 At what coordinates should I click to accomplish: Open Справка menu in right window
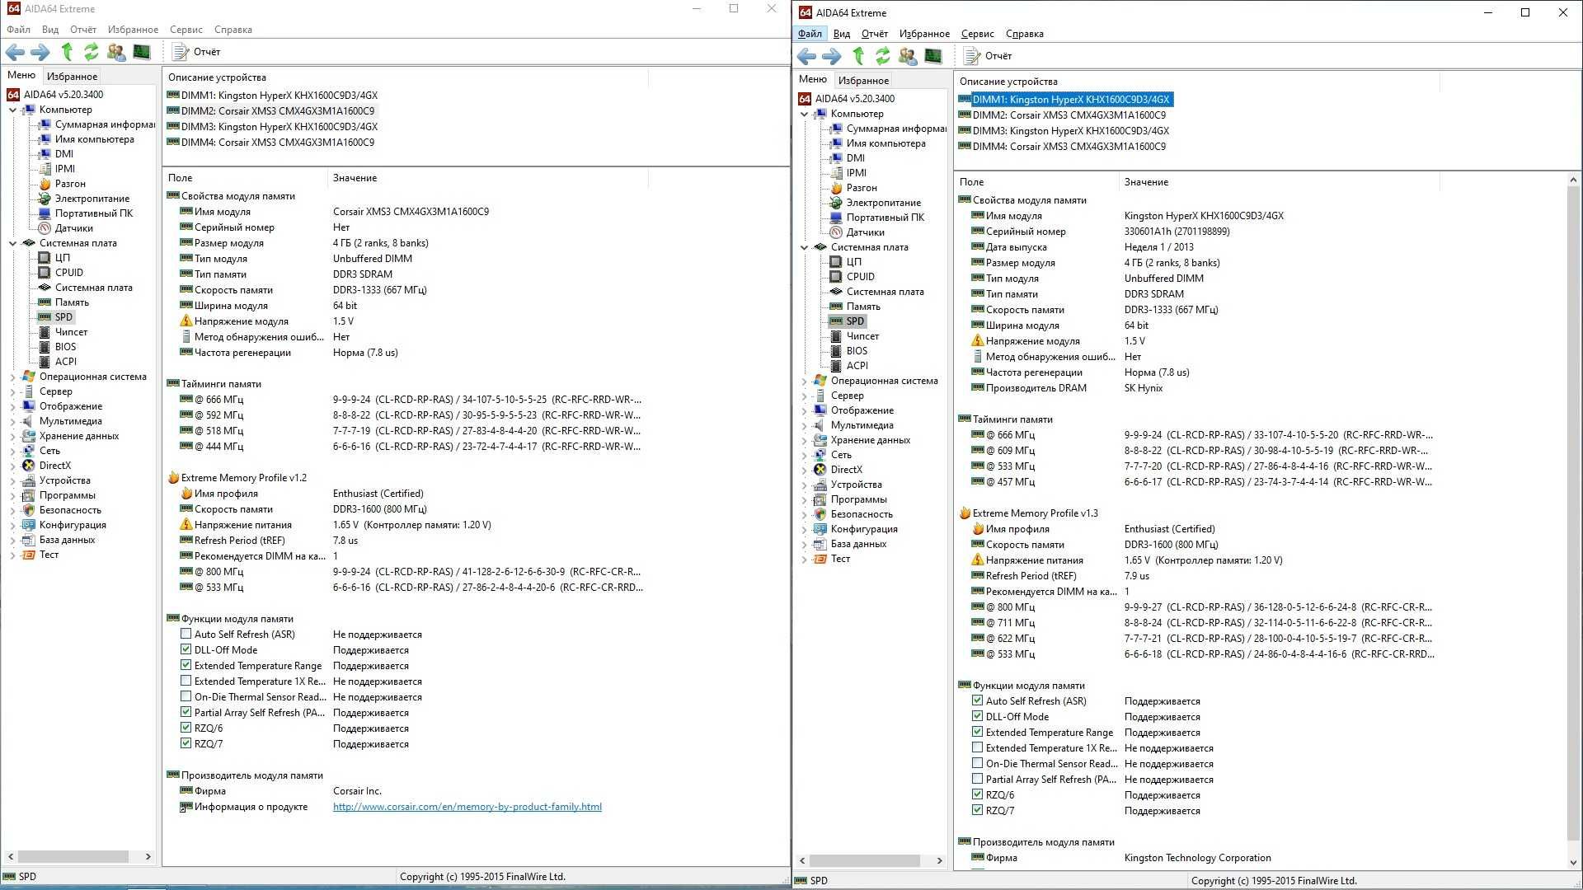pyautogui.click(x=1025, y=34)
